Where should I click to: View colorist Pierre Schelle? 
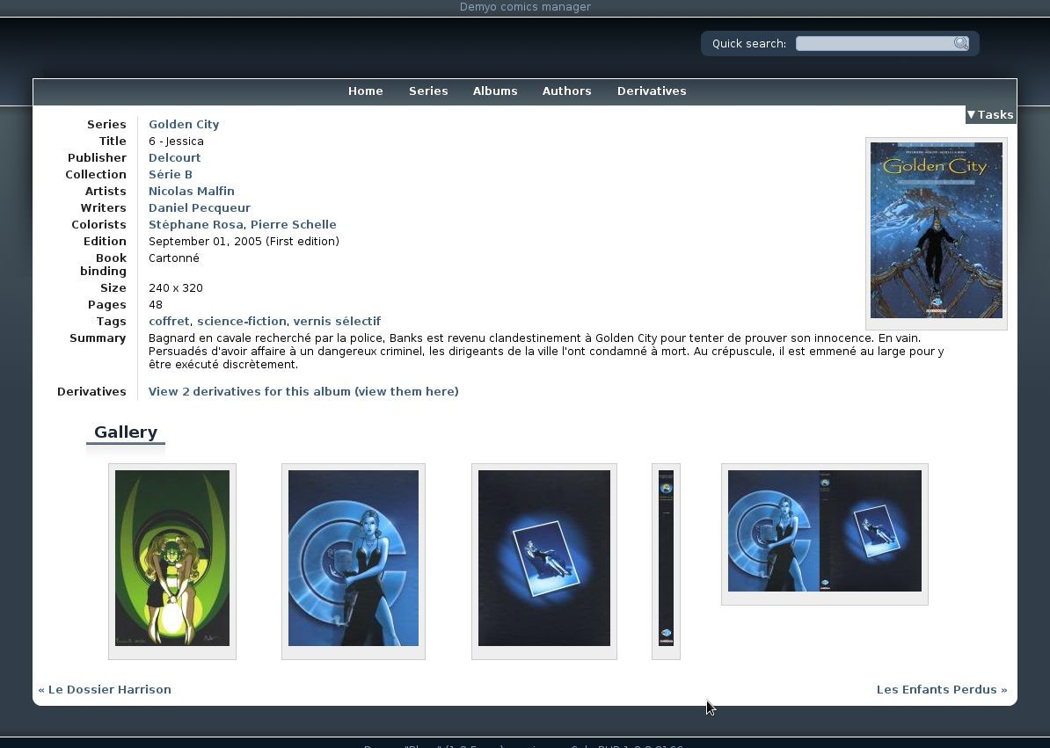click(x=294, y=225)
